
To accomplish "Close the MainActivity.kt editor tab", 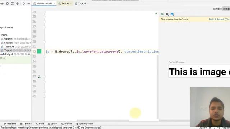I will point(54,4).
